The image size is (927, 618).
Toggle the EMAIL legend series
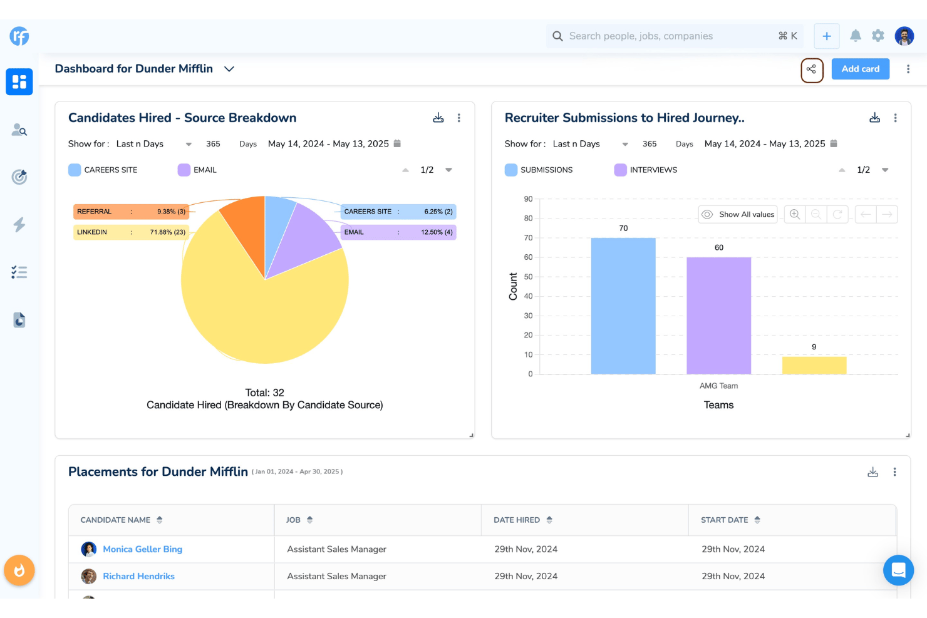(197, 170)
